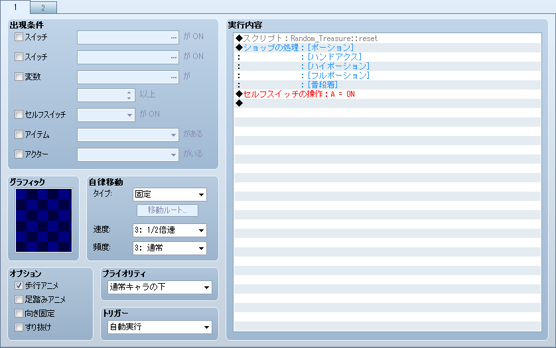This screenshot has height=348, width=556.
Task: Open the second switch selector ellipsis button
Action: 173,57
